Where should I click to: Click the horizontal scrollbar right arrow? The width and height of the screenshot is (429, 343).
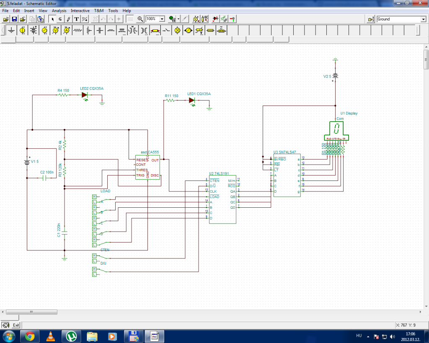[421, 312]
